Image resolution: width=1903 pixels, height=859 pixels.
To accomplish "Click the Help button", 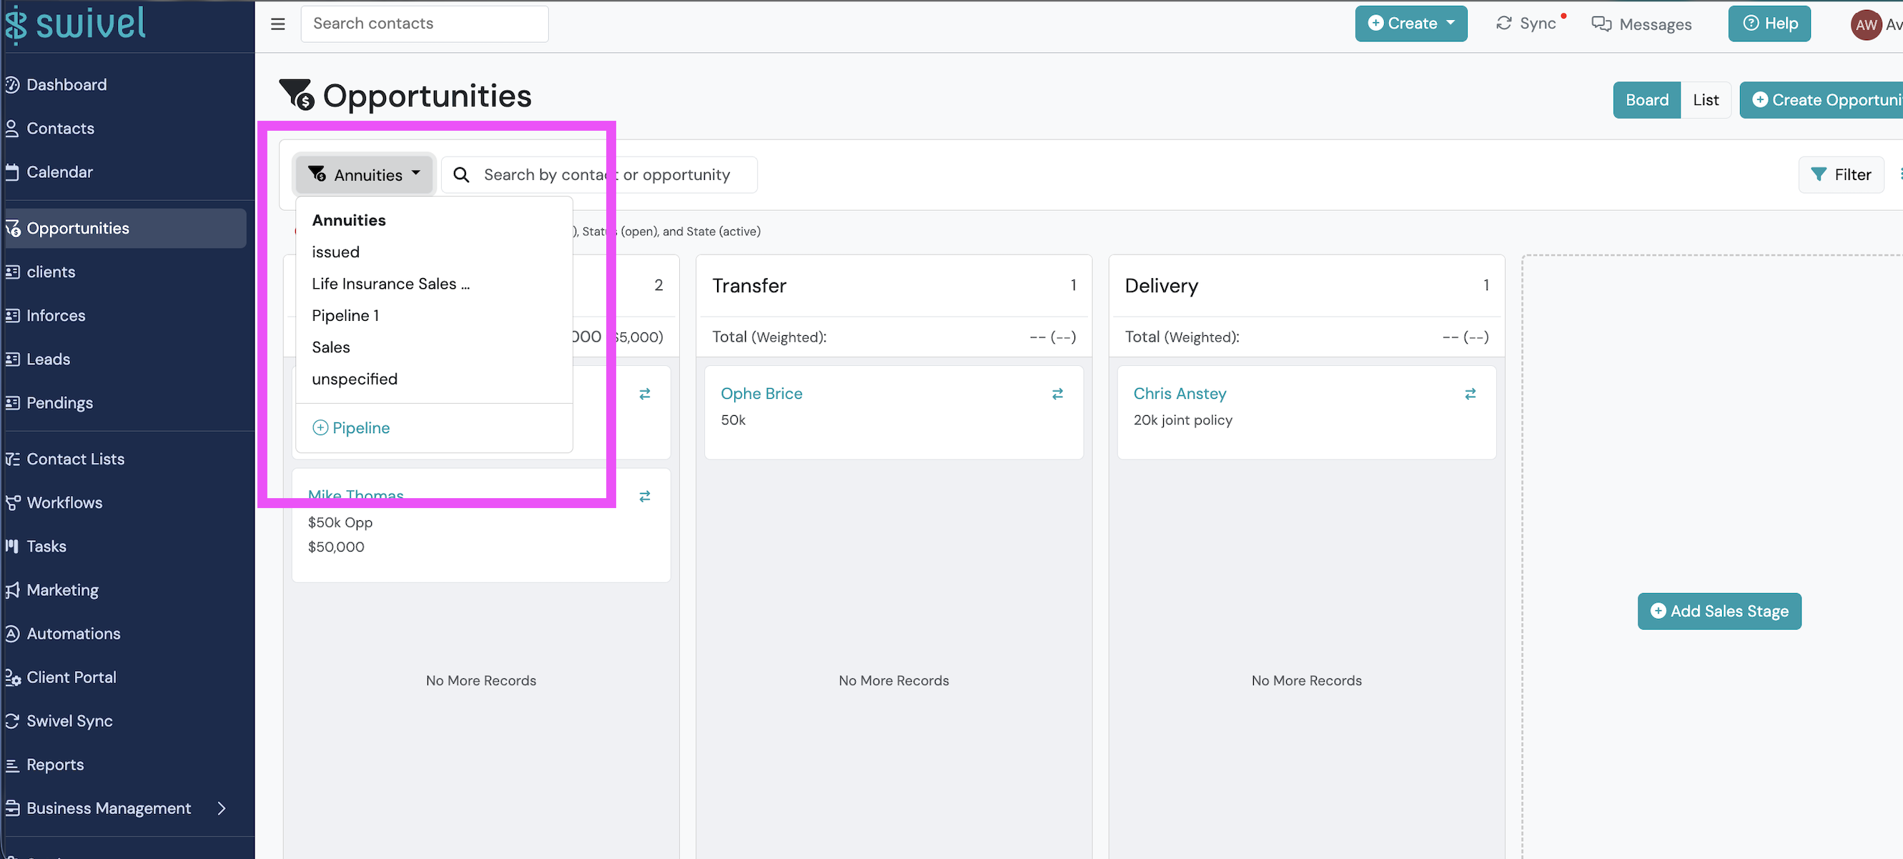I will (x=1769, y=24).
